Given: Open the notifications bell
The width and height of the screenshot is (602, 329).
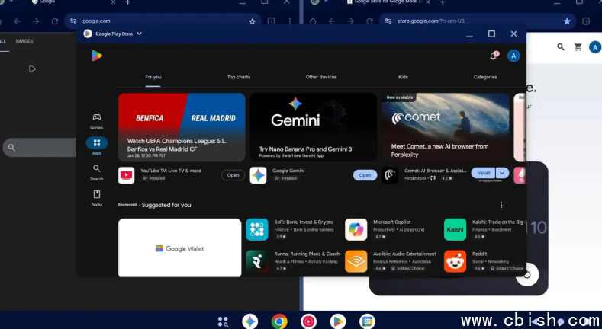Looking at the screenshot, I should 494,56.
